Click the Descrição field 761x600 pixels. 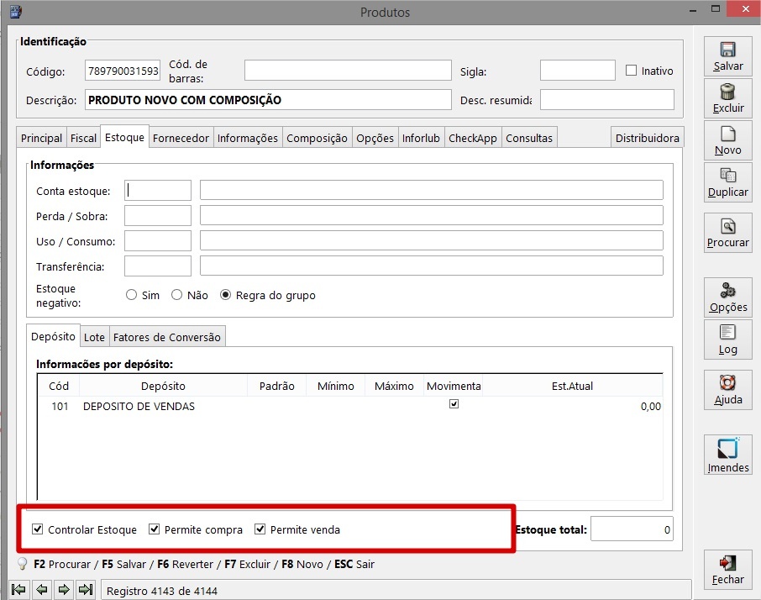click(x=268, y=99)
